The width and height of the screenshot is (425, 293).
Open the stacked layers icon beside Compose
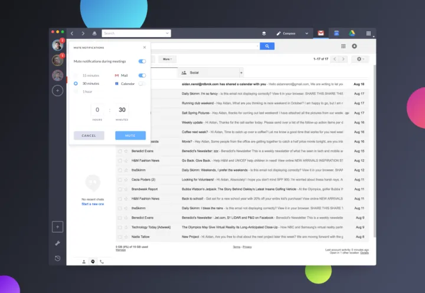coord(264,33)
